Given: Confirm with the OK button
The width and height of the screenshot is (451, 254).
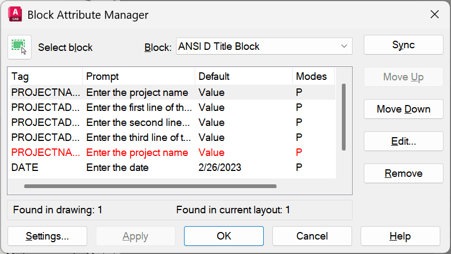Looking at the screenshot, I should click(224, 236).
